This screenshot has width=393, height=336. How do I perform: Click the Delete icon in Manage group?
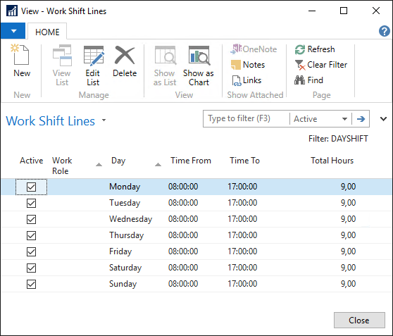click(x=125, y=55)
